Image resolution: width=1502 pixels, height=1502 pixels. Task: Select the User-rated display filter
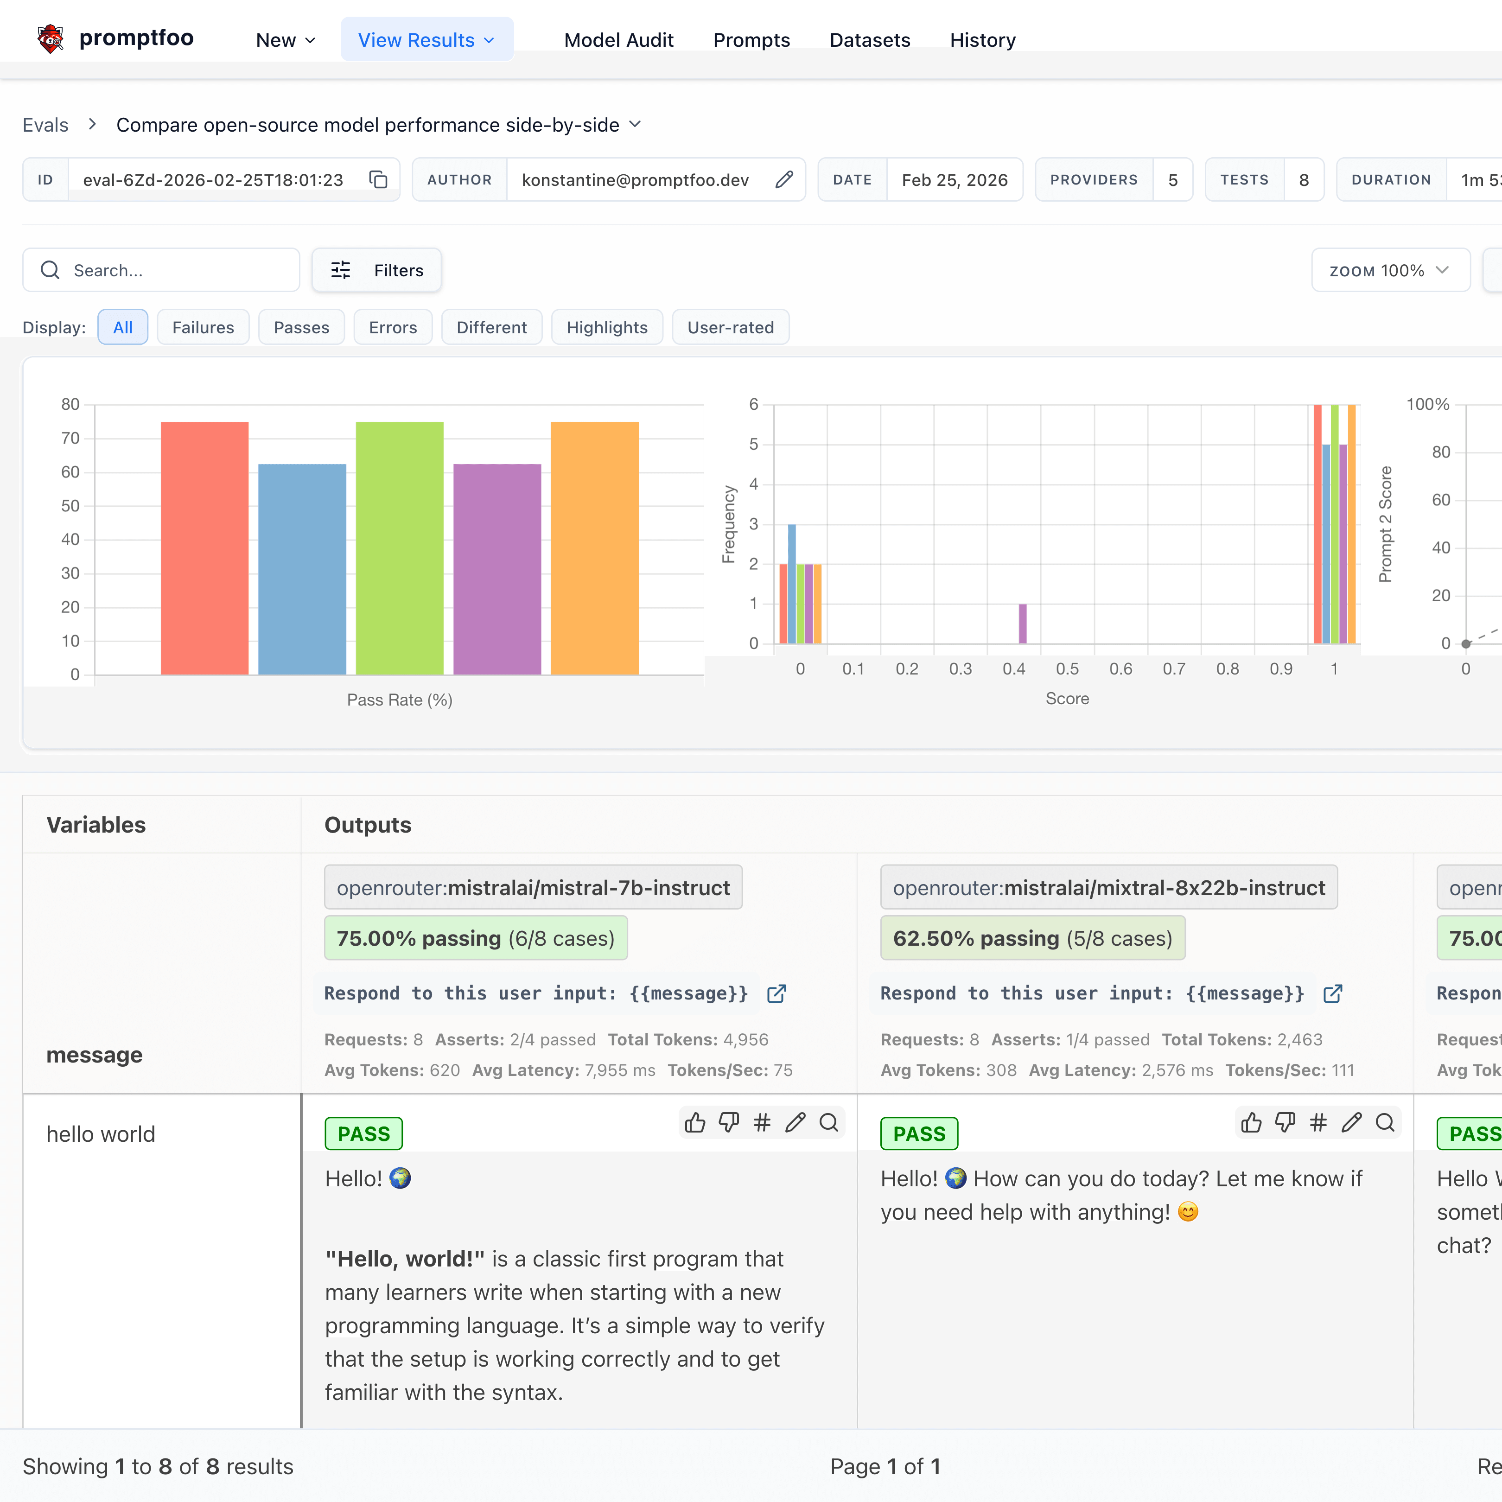point(731,327)
